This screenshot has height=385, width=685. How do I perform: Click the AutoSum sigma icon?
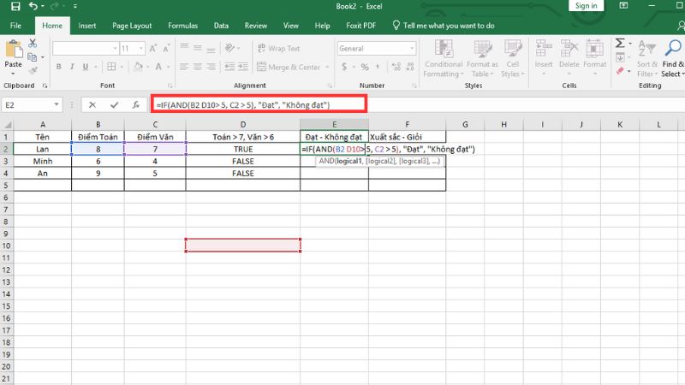point(620,43)
